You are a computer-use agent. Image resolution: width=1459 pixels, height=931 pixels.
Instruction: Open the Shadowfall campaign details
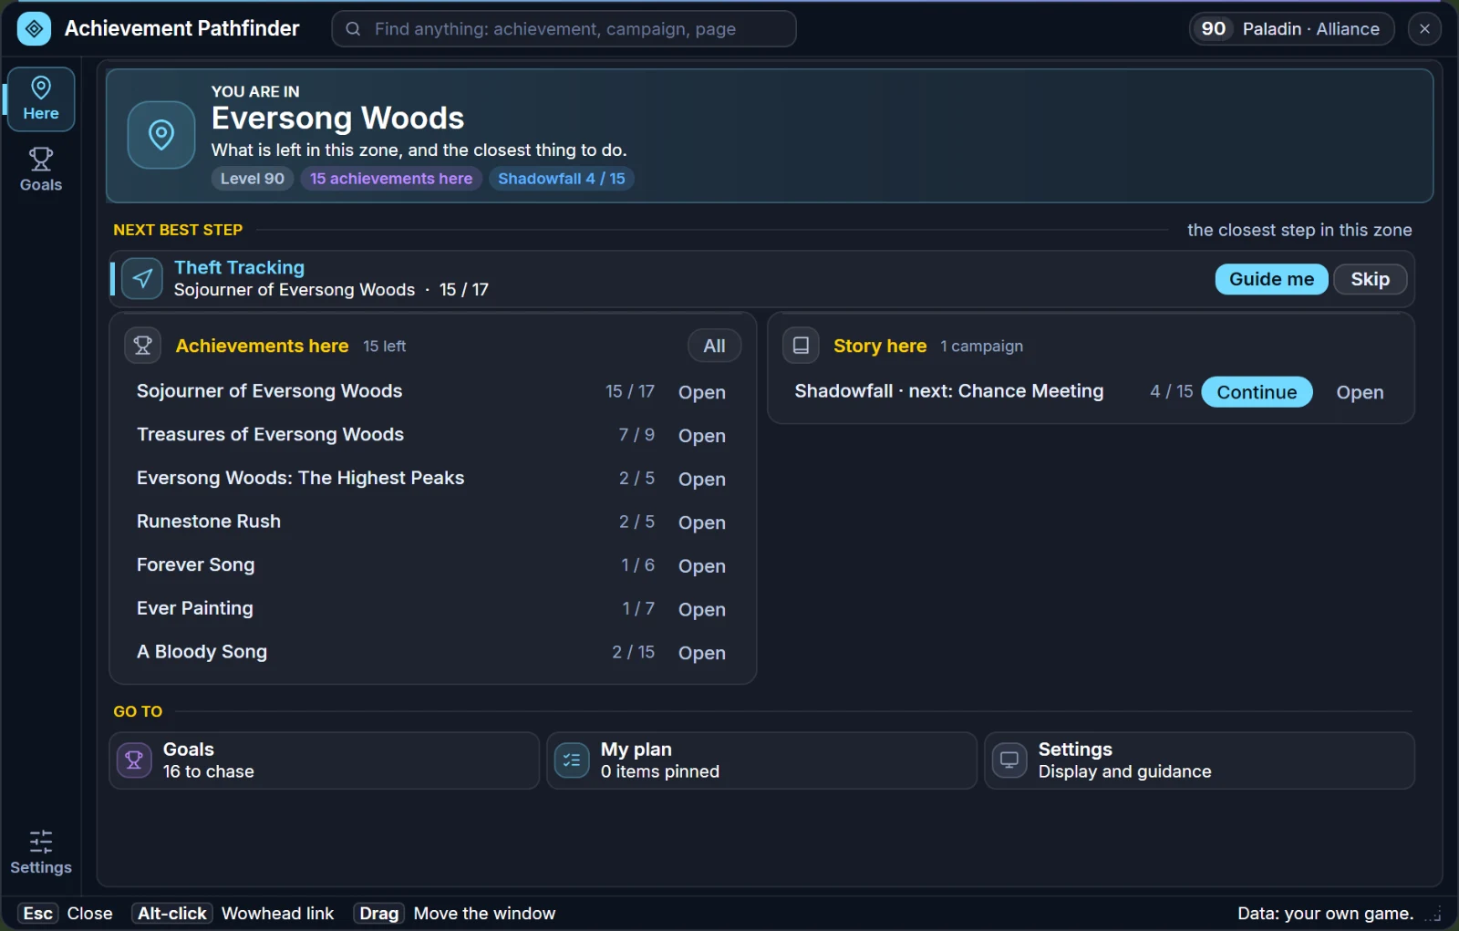1360,392
